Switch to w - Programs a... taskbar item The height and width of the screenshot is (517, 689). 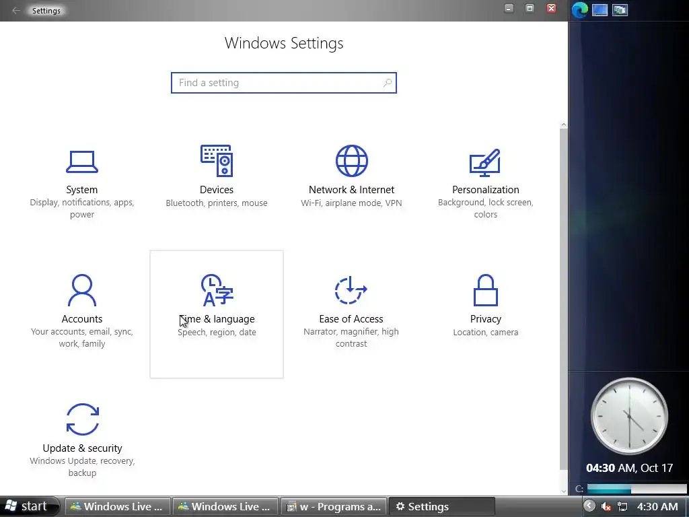(334, 506)
